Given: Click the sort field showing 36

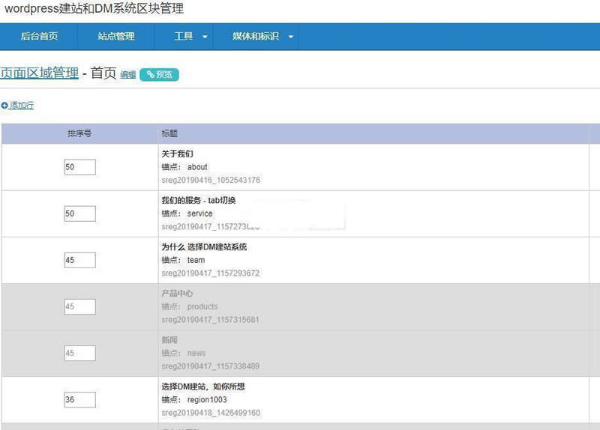Looking at the screenshot, I should point(79,399).
